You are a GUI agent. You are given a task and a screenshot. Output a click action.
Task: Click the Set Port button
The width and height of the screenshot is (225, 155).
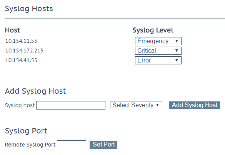[103, 145]
